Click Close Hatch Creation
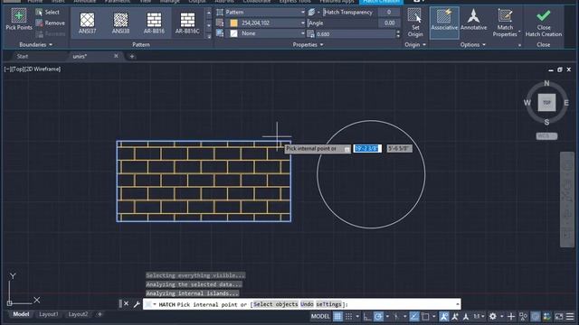The width and height of the screenshot is (579, 325). (x=544, y=23)
